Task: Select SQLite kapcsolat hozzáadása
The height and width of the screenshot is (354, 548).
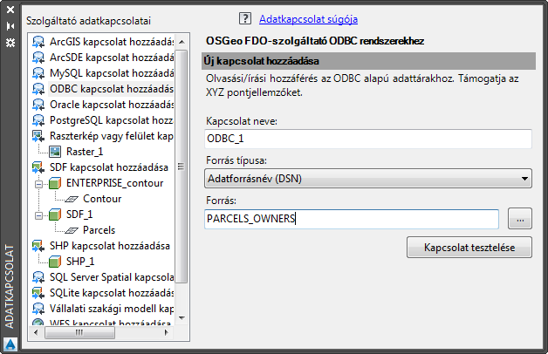Action: point(112,293)
